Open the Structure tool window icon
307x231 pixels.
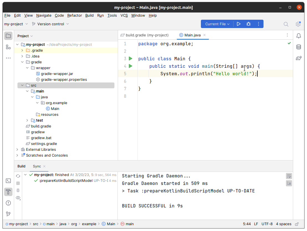pyautogui.click(x=8, y=47)
